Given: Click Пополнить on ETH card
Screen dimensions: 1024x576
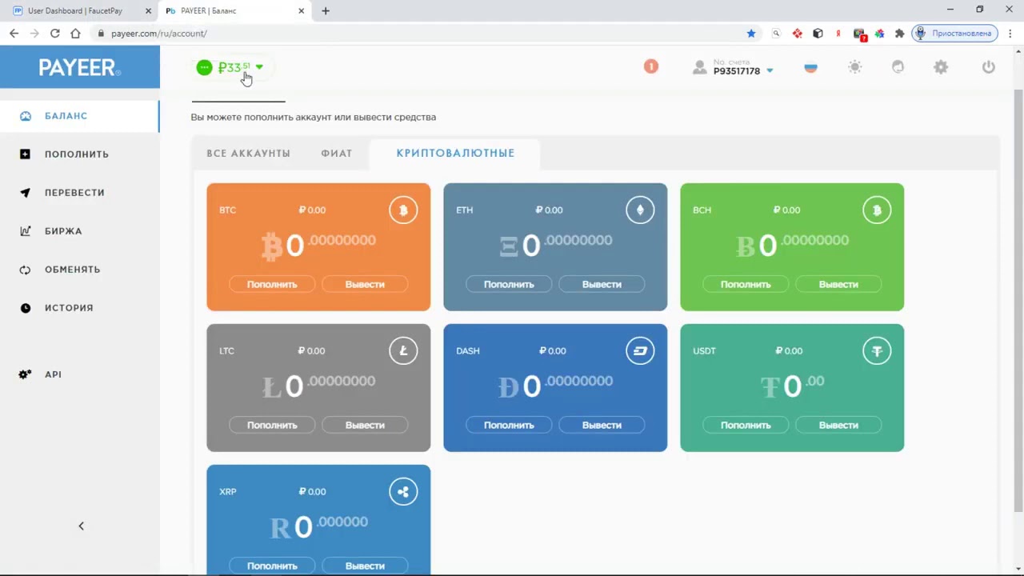Looking at the screenshot, I should [509, 284].
